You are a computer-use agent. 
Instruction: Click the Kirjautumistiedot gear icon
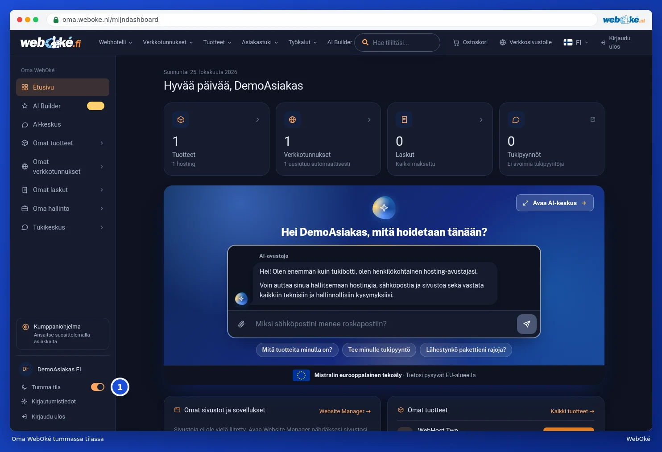[x=25, y=402]
